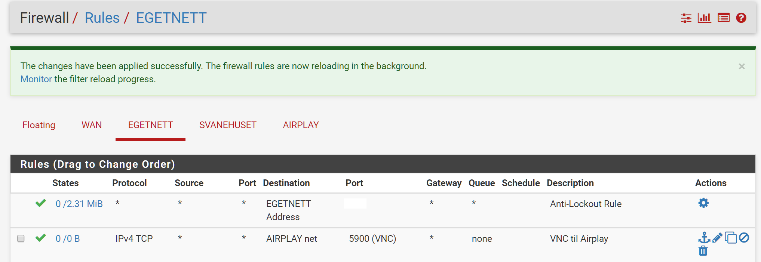Follow the Monitor filter reload link

[36, 79]
